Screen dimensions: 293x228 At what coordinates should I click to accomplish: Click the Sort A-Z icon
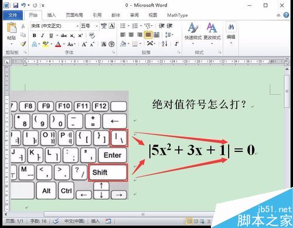pyautogui.click(x=165, y=44)
